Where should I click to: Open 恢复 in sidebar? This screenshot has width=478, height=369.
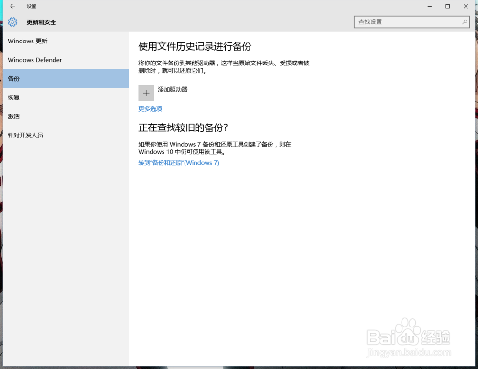[66, 97]
